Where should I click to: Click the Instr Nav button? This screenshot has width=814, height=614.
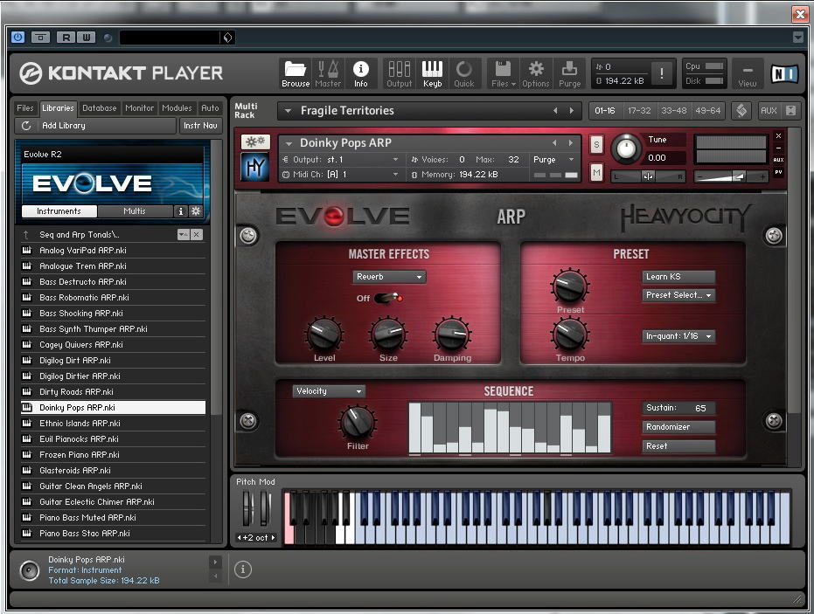click(x=200, y=126)
